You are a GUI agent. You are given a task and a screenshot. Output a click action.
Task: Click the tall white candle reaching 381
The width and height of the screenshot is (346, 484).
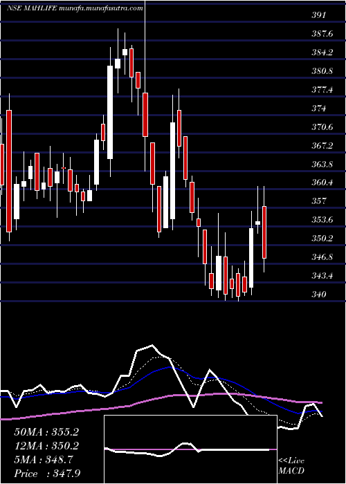pyautogui.click(x=110, y=112)
